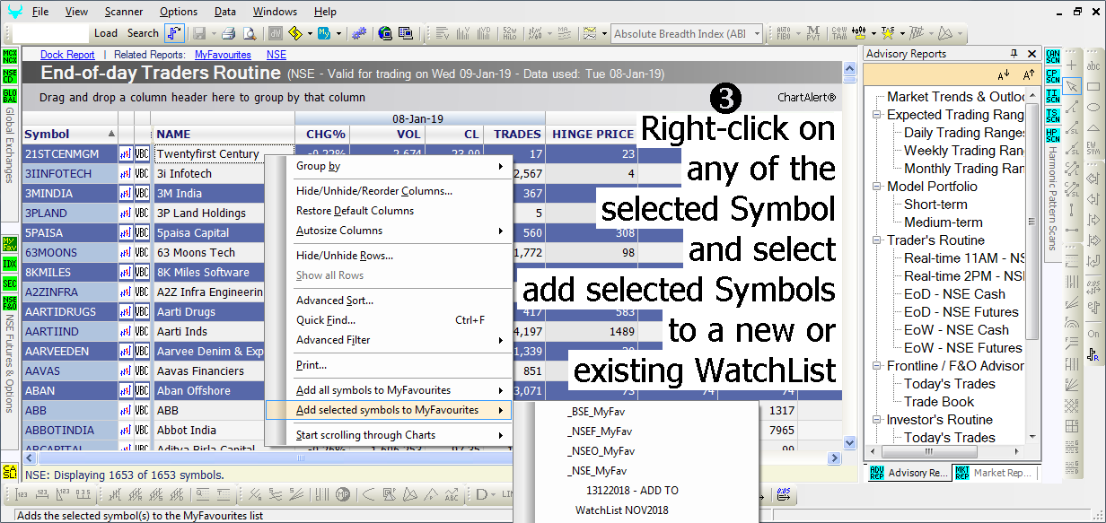Screen dimensions: 1106x523
Task: Click the HINGE PRICE column header
Action: pos(592,135)
